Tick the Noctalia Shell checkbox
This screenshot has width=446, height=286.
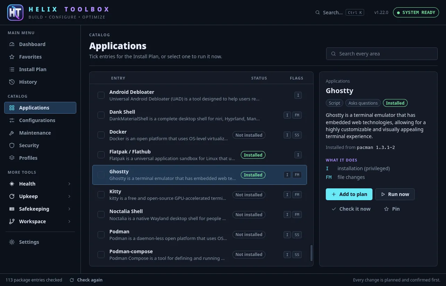(101, 214)
